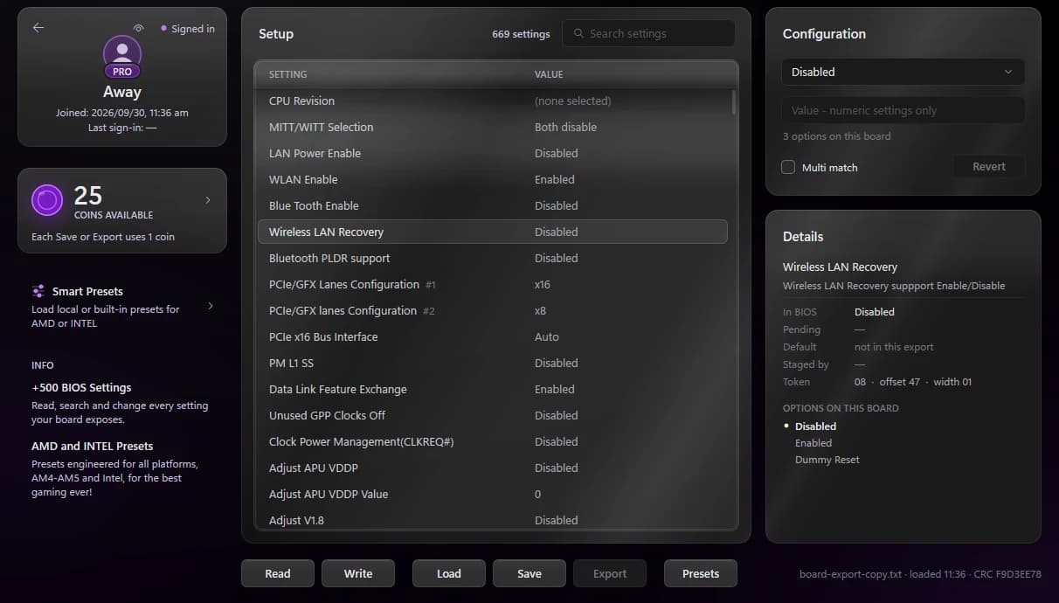Select the Data Link Feature Exchange row
Image resolution: width=1059 pixels, height=603 pixels.
point(493,389)
